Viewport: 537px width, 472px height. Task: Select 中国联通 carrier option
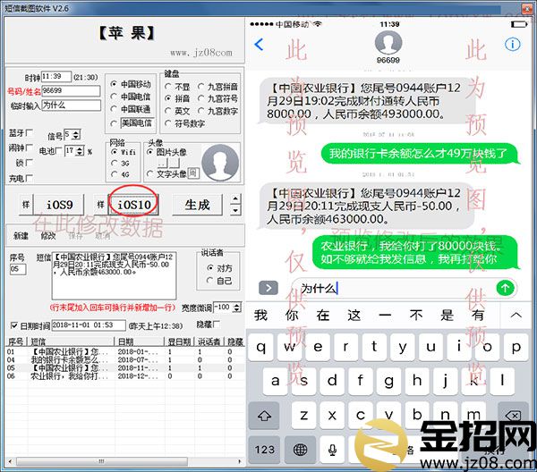131,109
